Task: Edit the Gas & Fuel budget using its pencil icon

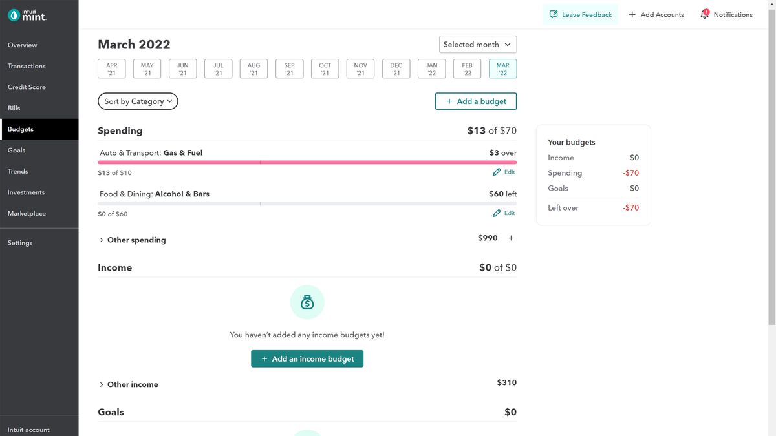Action: click(x=497, y=172)
